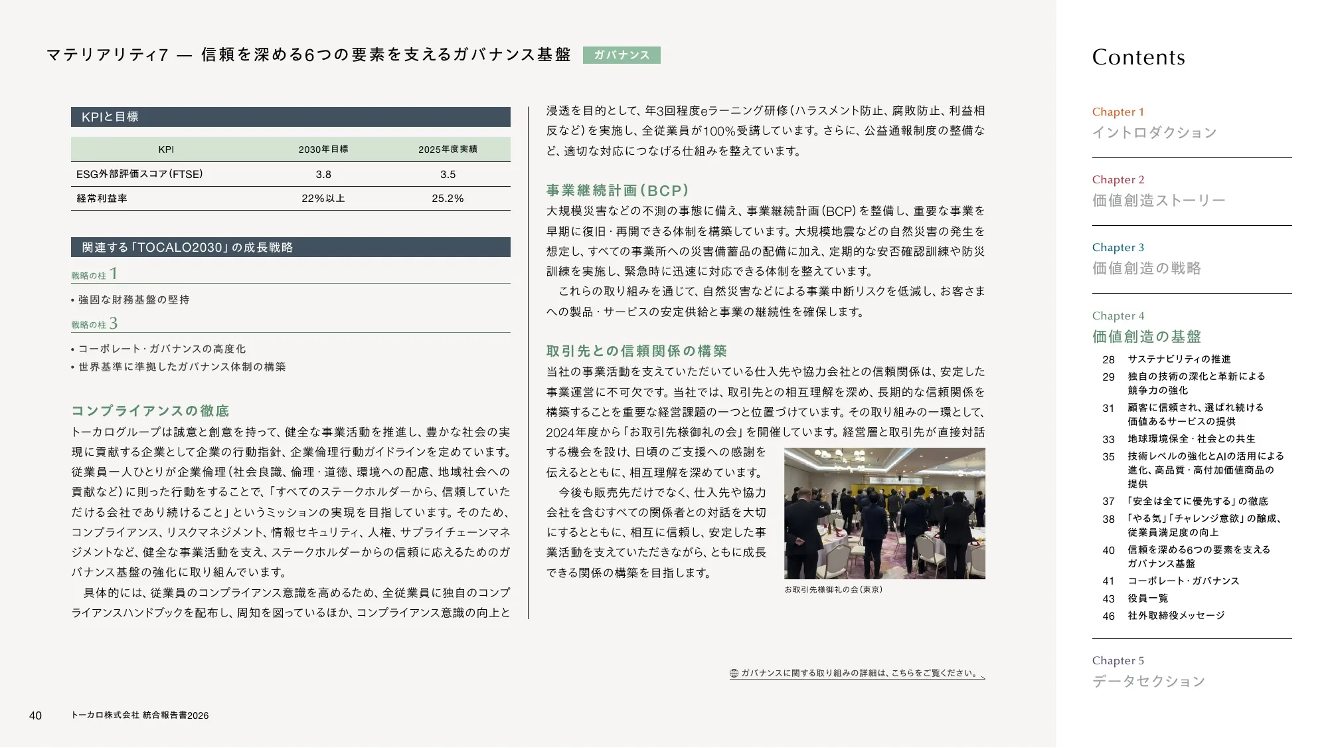Viewport: 1328px width, 748px height.
Task: Click the 戦略の柱 1 label
Action: click(x=94, y=274)
